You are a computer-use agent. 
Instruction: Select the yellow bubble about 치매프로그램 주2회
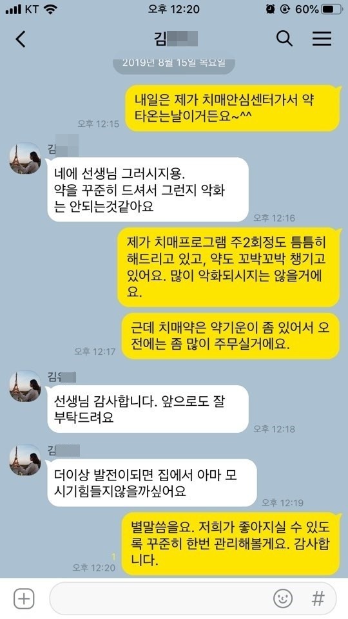tap(229, 267)
